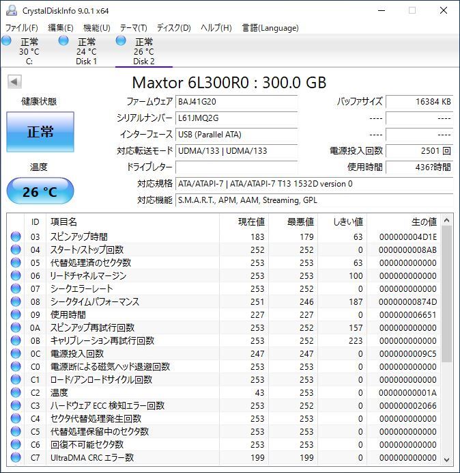Click the previous disk arrow button
This screenshot has height=473, width=460.
point(14,82)
